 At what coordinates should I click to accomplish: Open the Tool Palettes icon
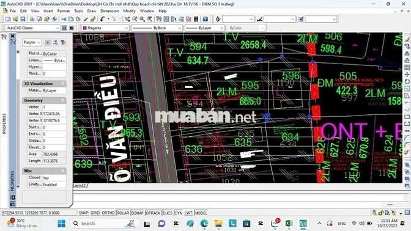point(174,19)
